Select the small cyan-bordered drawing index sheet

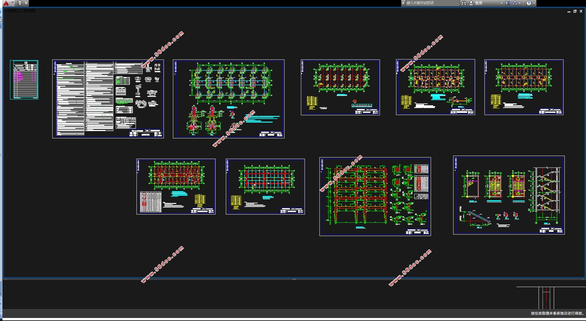point(24,80)
